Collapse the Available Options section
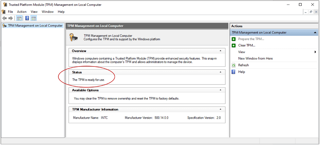320x145 pixels. tap(220, 90)
